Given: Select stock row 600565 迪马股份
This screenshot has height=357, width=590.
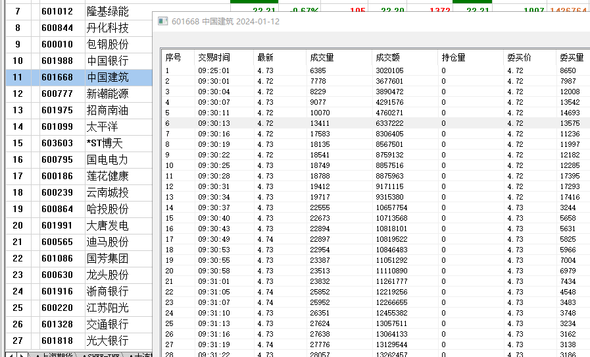Looking at the screenshot, I should [79, 242].
